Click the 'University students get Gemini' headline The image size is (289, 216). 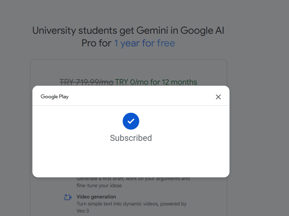[x=128, y=31]
